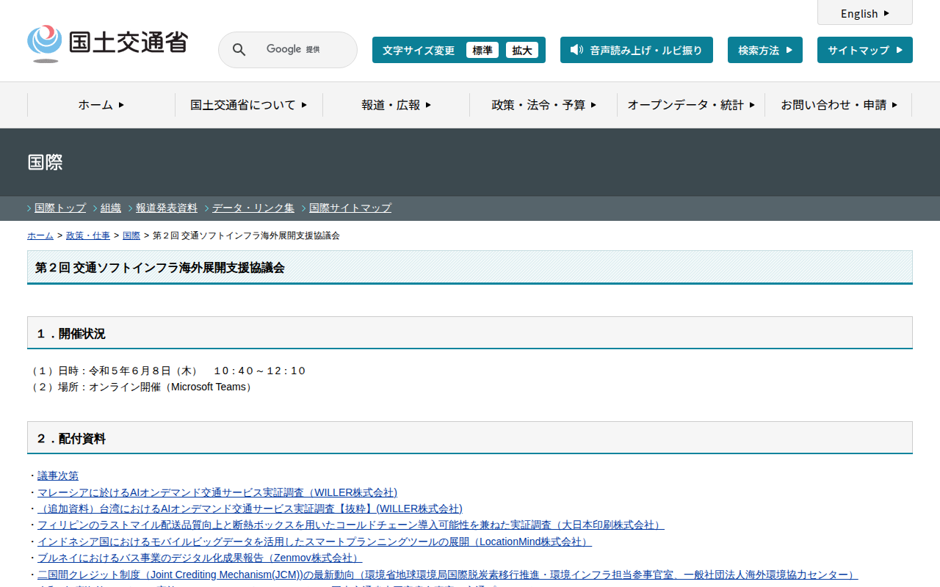The image size is (940, 587).
Task: Go to 政策・仕事 in the breadcrumb
Action: (88, 236)
